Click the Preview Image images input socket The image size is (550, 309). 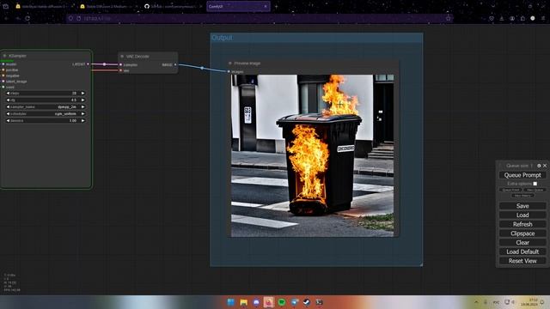[229, 71]
